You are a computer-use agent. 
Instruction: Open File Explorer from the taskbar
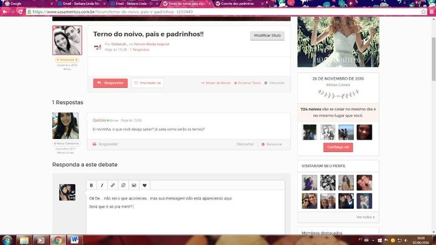click(24, 240)
